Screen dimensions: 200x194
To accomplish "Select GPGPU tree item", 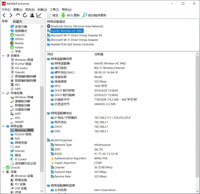I will pyautogui.click(x=17, y=39).
